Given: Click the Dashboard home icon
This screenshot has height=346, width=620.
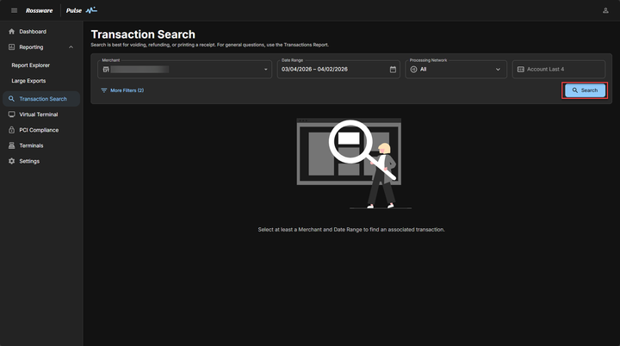Looking at the screenshot, I should pos(11,32).
